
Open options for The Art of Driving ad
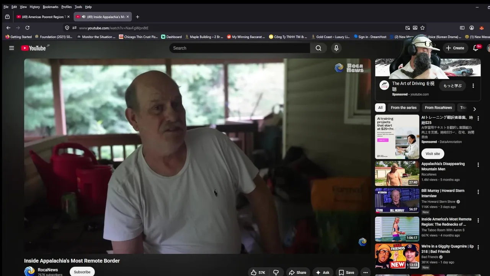473,86
